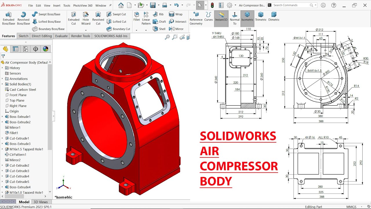Switch to Dimetric view
Screen dimensions: 371x209
(274, 17)
